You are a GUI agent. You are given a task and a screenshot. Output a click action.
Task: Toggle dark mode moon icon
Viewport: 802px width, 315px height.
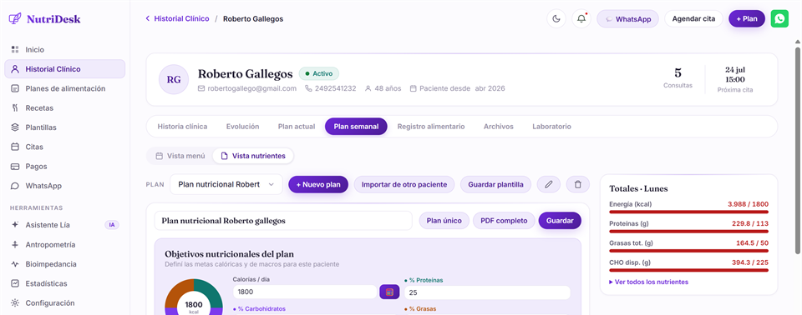click(x=556, y=19)
